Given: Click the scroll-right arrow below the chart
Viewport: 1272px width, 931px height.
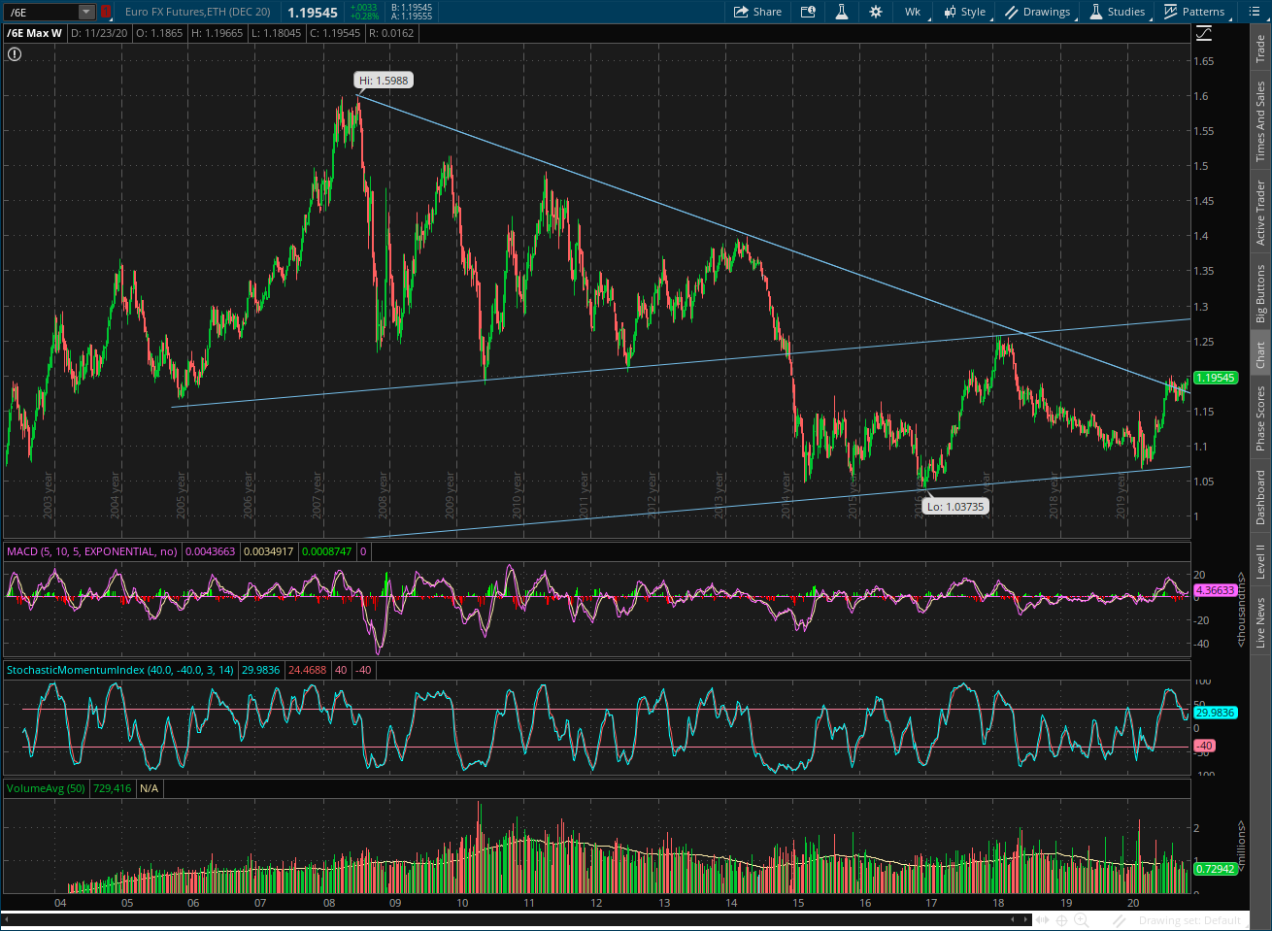Looking at the screenshot, I should click(x=1026, y=920).
